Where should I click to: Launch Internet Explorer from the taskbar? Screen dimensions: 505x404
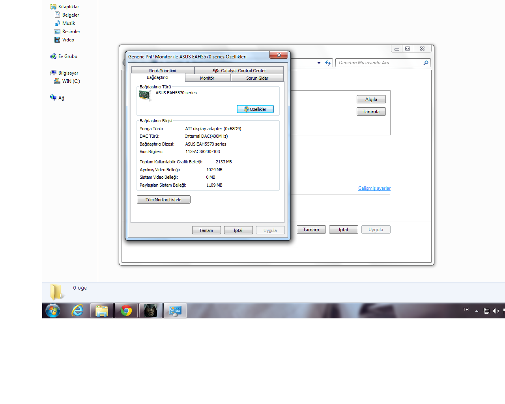(x=77, y=311)
